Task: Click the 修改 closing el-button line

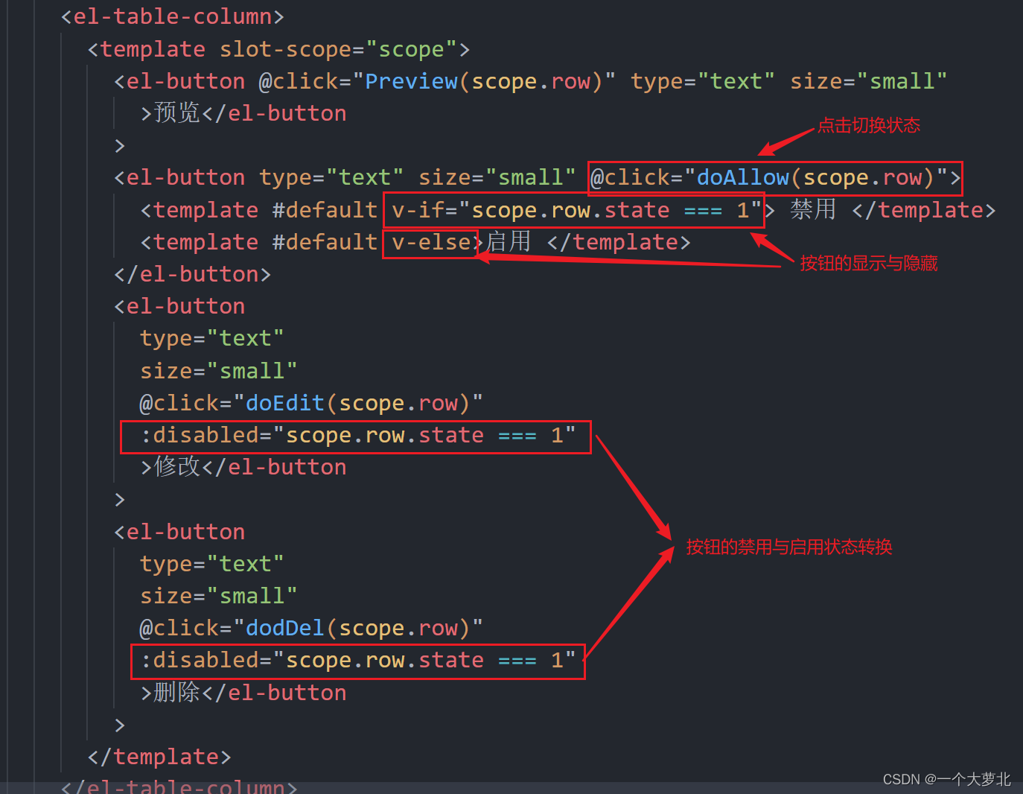Action: (x=243, y=467)
